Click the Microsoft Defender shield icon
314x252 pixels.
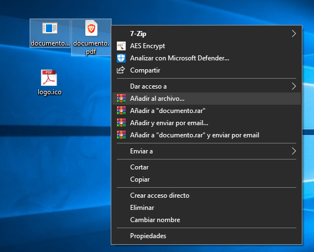coord(121,58)
